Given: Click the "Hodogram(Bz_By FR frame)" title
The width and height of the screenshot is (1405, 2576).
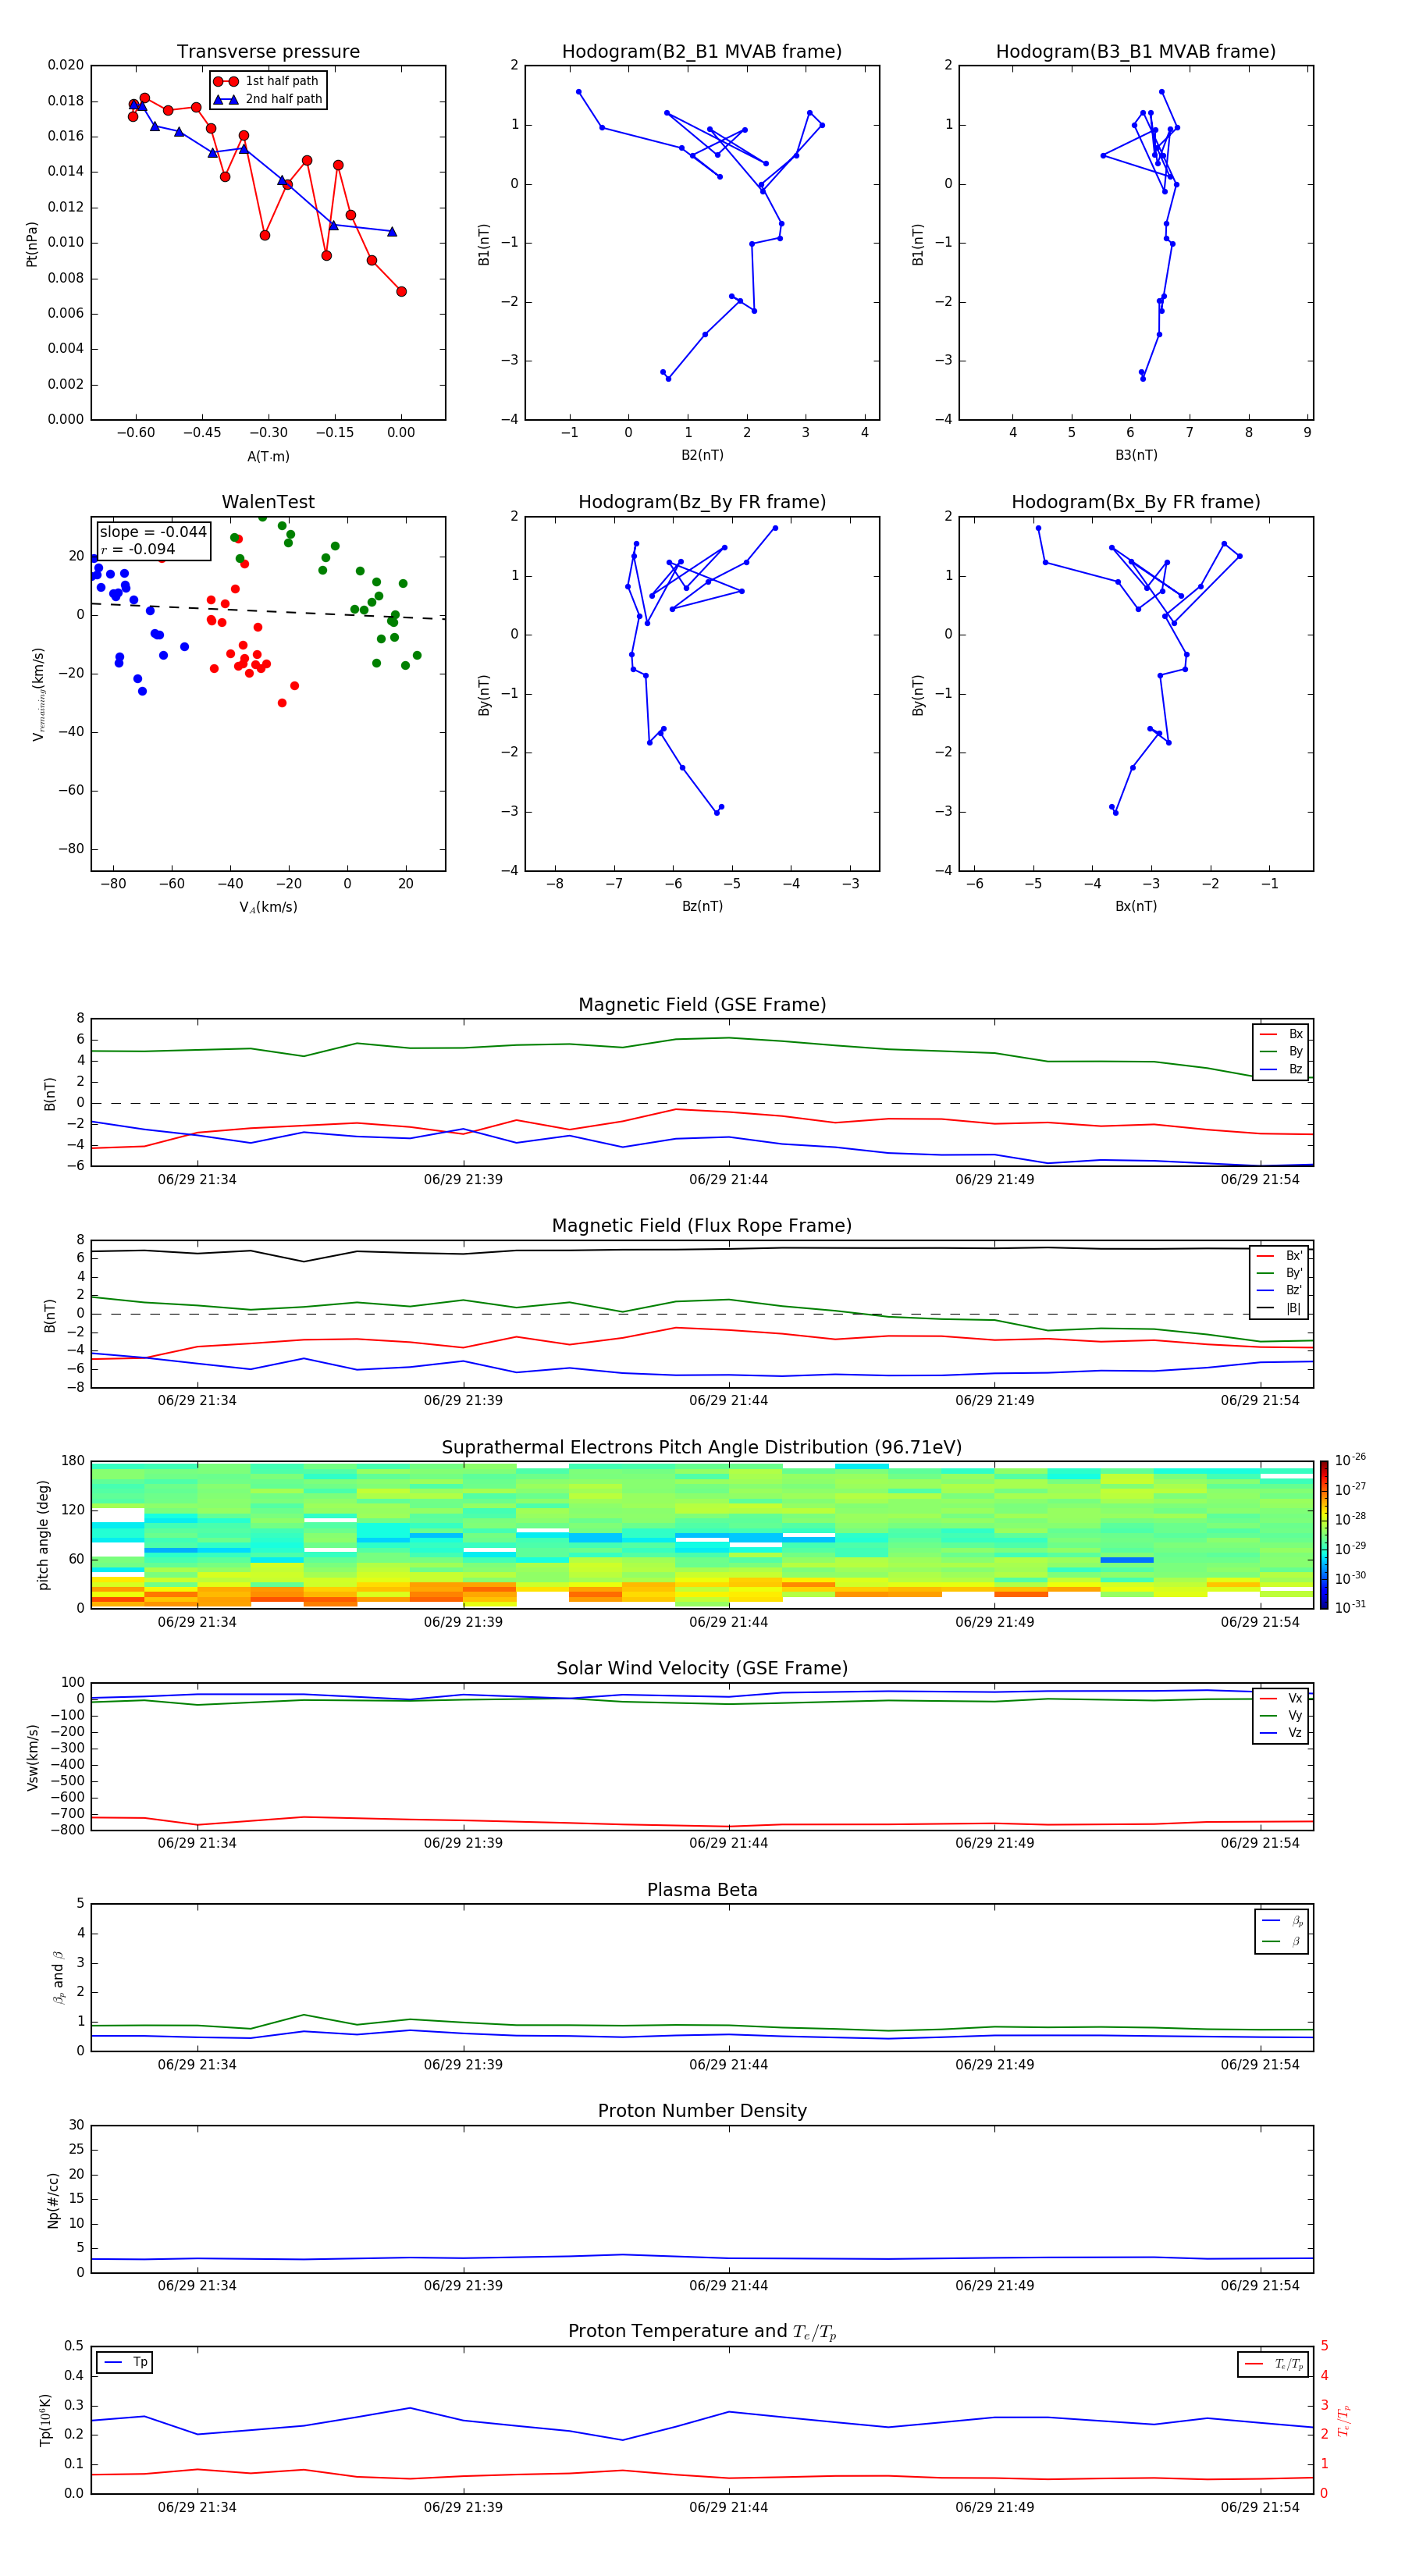Looking at the screenshot, I should [x=702, y=502].
